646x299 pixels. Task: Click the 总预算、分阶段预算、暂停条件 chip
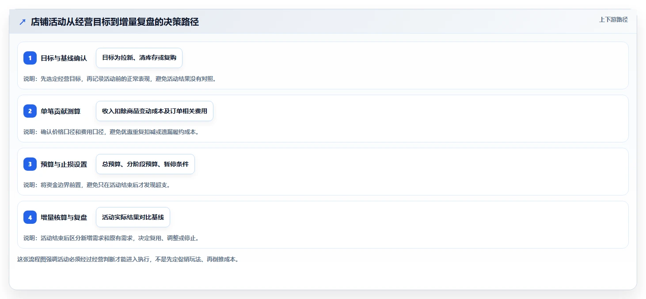point(145,164)
